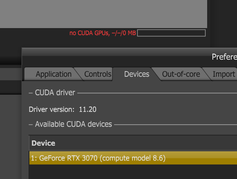The image size is (237, 179).
Task: Switch to the Import tab
Action: 224,74
